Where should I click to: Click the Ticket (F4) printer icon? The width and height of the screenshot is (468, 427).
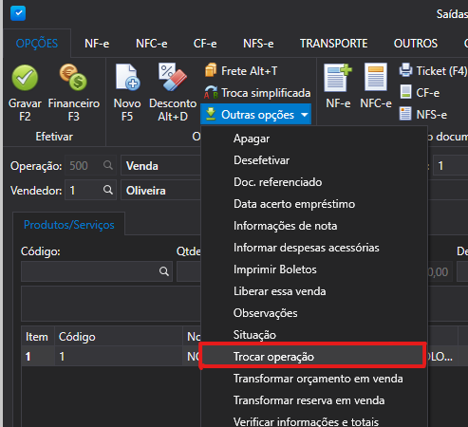405,70
